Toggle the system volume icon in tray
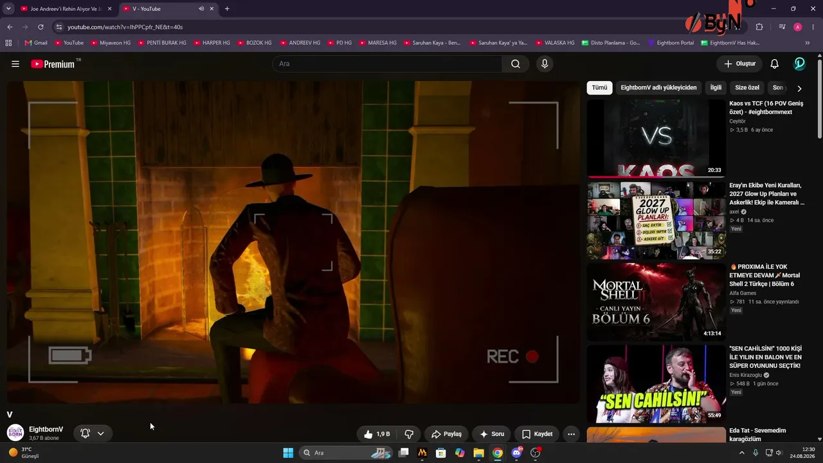The height and width of the screenshot is (463, 823). (x=779, y=453)
